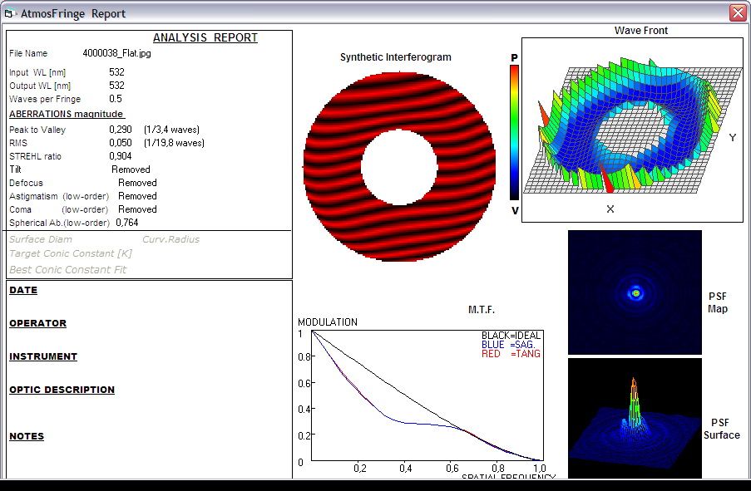
Task: Select the Peak to Valley value 0,290
Action: pyautogui.click(x=121, y=130)
